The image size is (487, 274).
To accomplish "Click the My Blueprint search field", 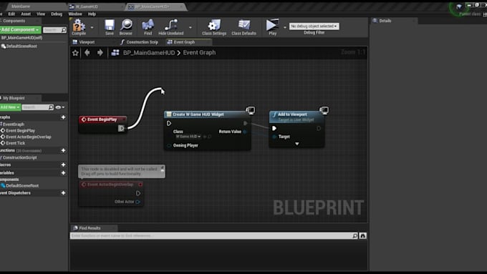I will coord(38,107).
